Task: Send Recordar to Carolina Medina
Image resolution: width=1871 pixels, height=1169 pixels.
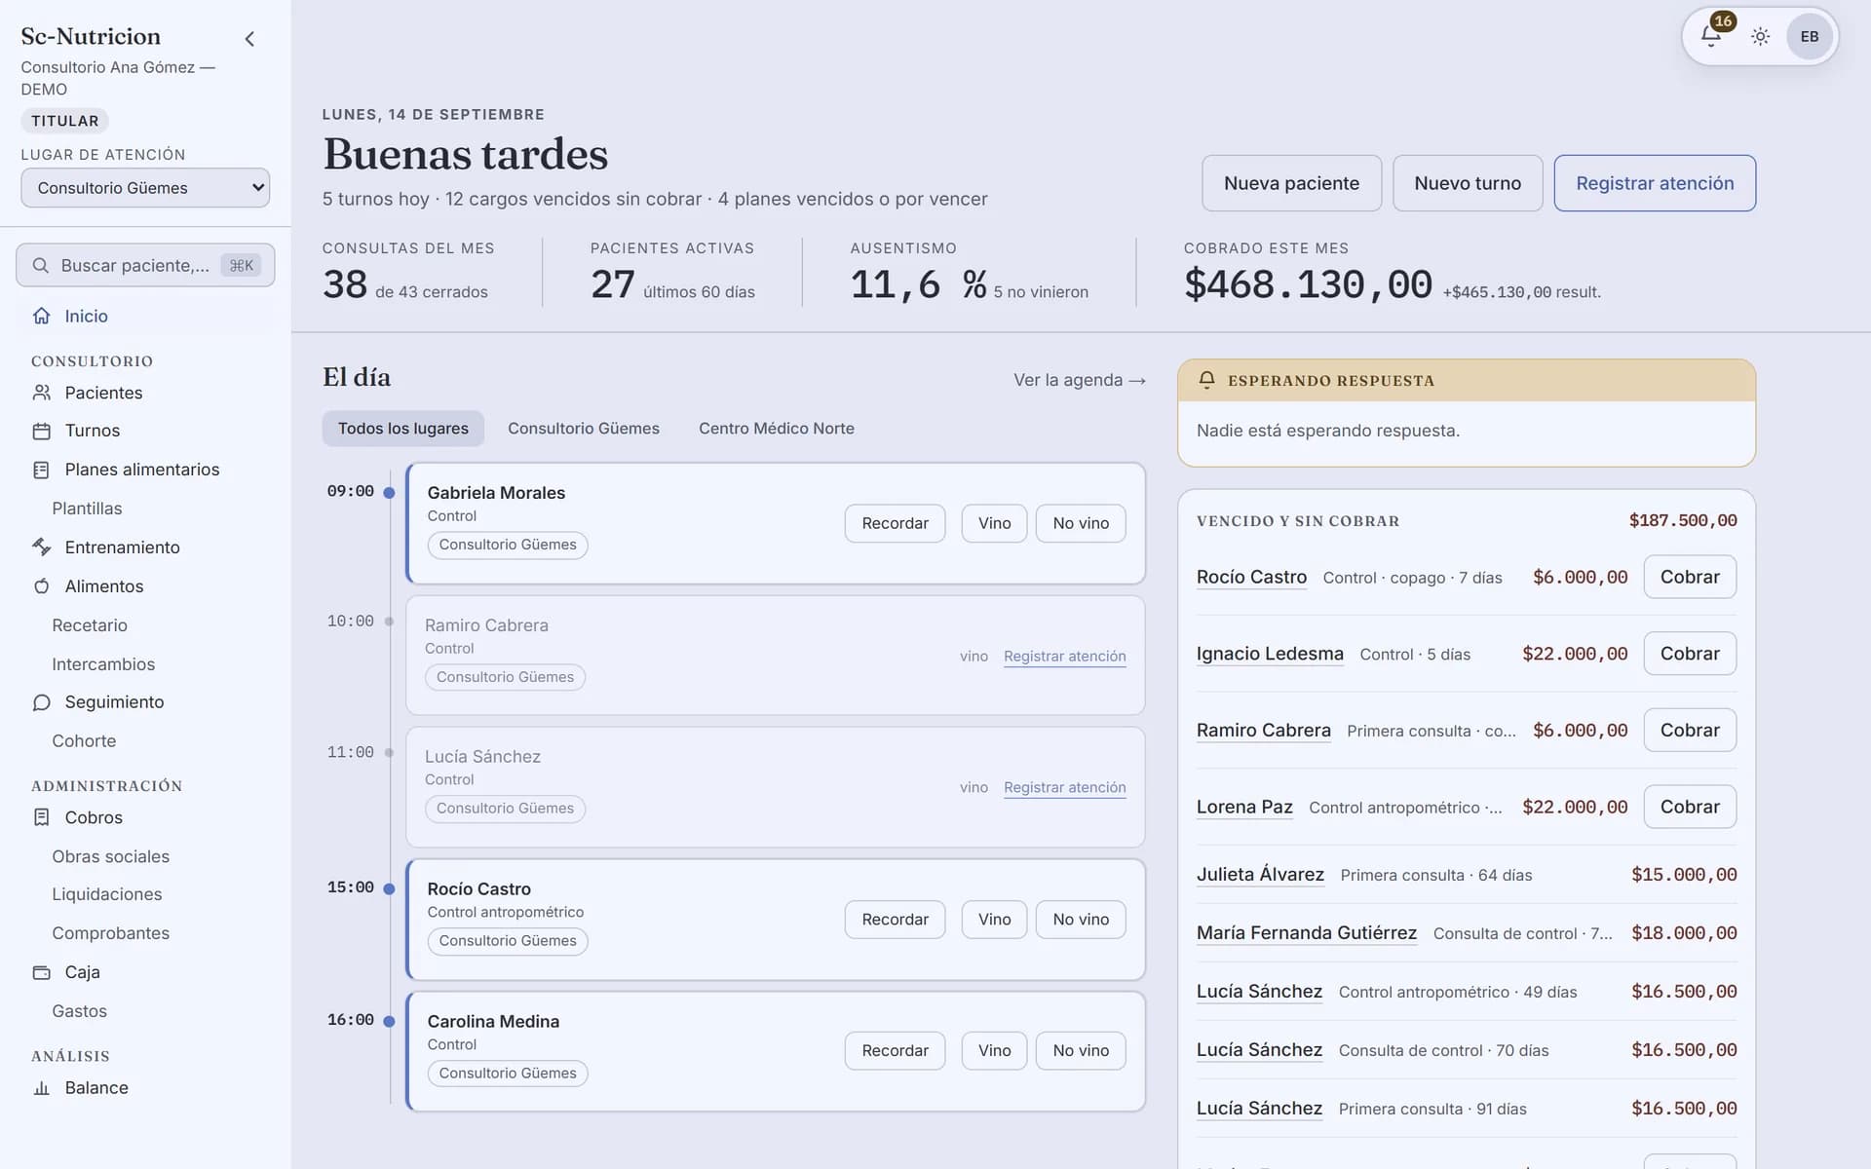Action: [x=895, y=1051]
